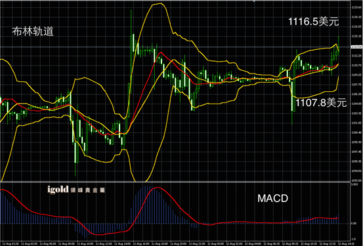Select the 1109.25 price axis label
Image resolution: width=363 pixels, height=246 pixels.
coord(357,75)
